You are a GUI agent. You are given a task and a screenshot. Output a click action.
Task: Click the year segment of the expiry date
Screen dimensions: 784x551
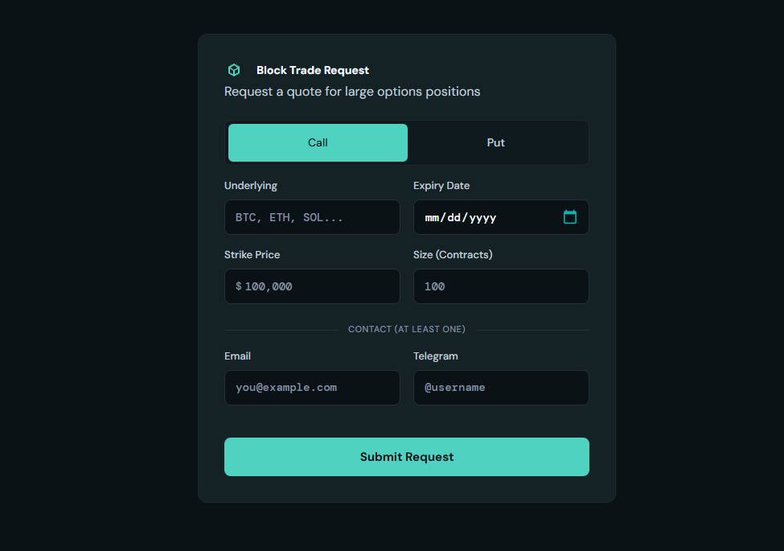point(482,217)
